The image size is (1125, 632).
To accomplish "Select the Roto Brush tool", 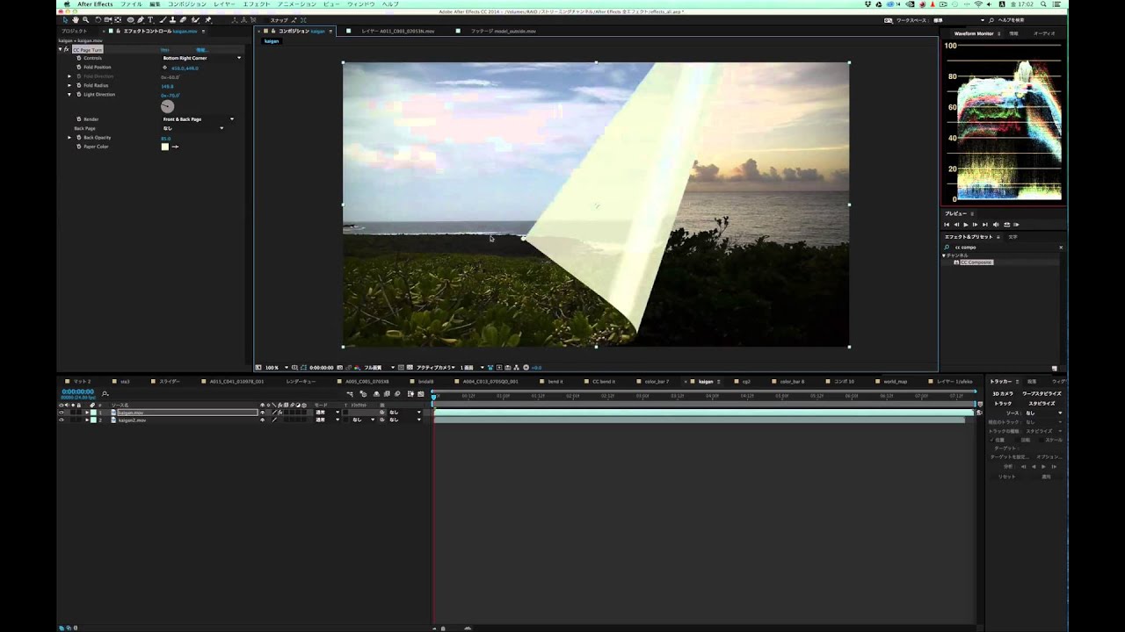I will tap(194, 19).
